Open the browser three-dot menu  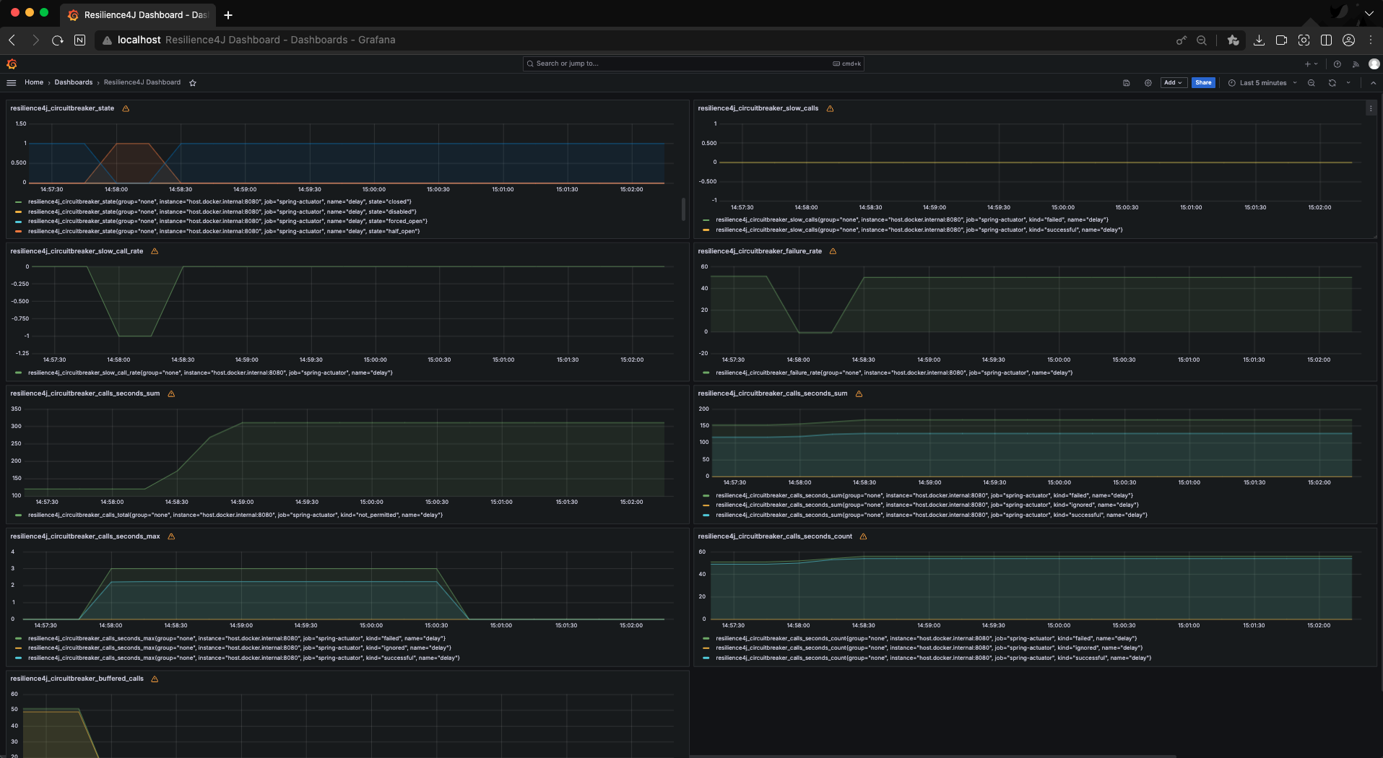click(1371, 40)
